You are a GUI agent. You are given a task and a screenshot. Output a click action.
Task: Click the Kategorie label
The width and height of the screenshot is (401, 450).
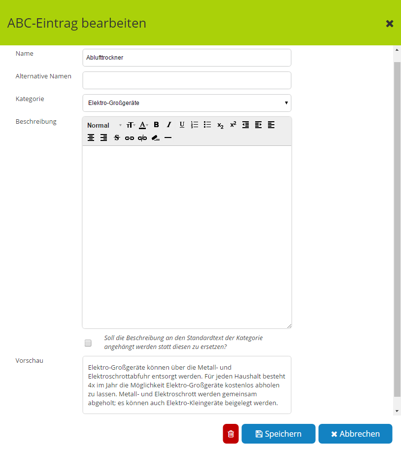pos(30,99)
